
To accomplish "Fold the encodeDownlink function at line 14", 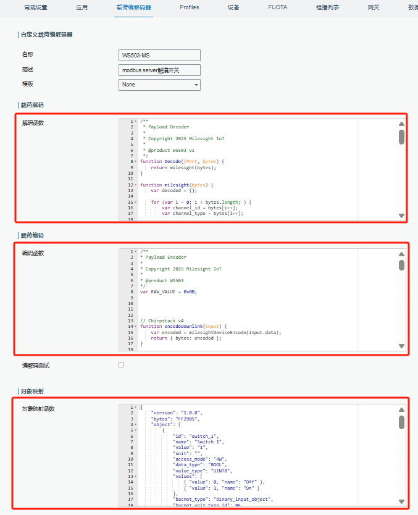I will click(x=136, y=327).
